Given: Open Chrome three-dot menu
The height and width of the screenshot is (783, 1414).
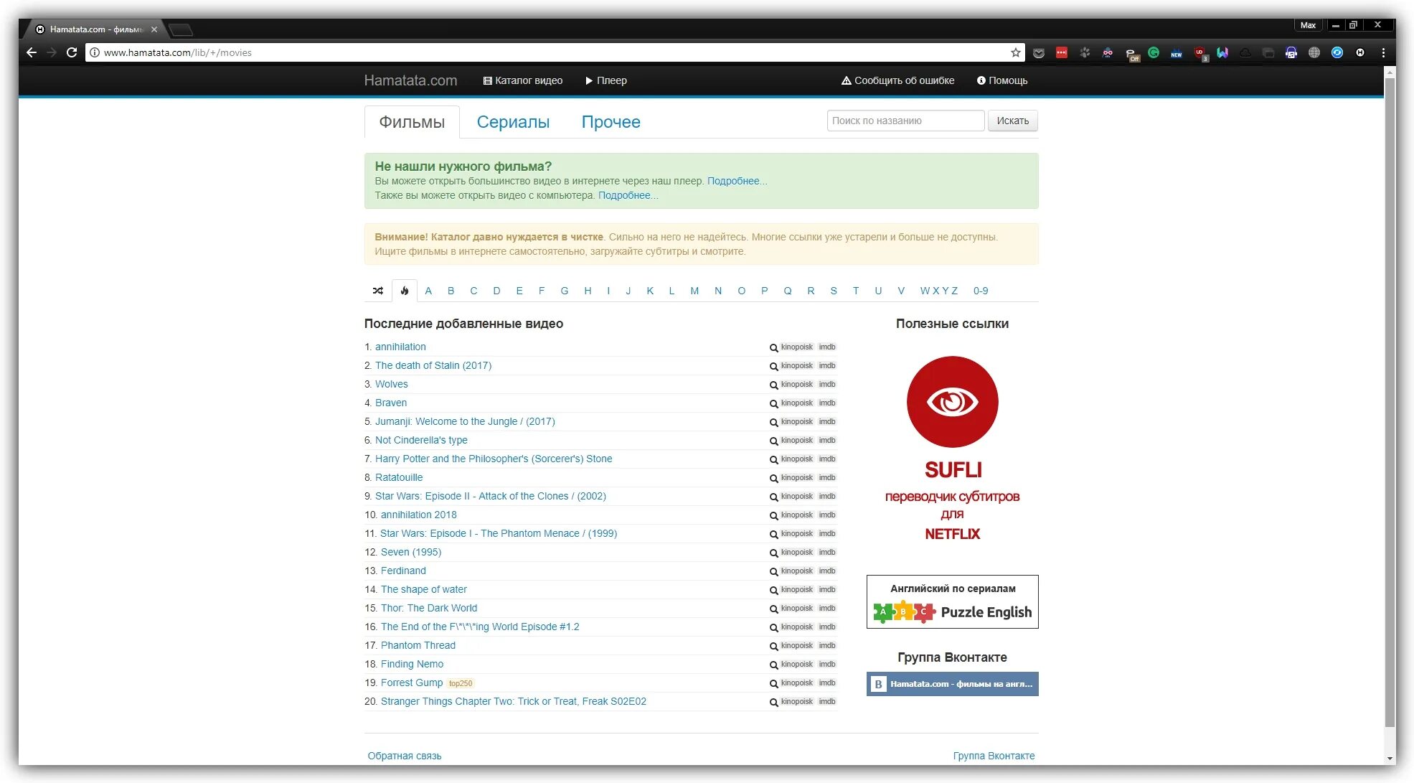Looking at the screenshot, I should [1383, 52].
